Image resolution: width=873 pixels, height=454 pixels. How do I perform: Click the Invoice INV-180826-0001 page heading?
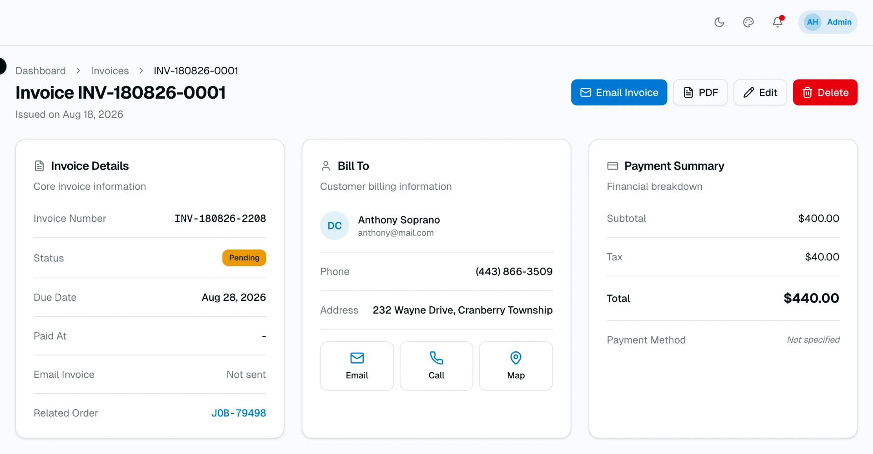tap(120, 93)
